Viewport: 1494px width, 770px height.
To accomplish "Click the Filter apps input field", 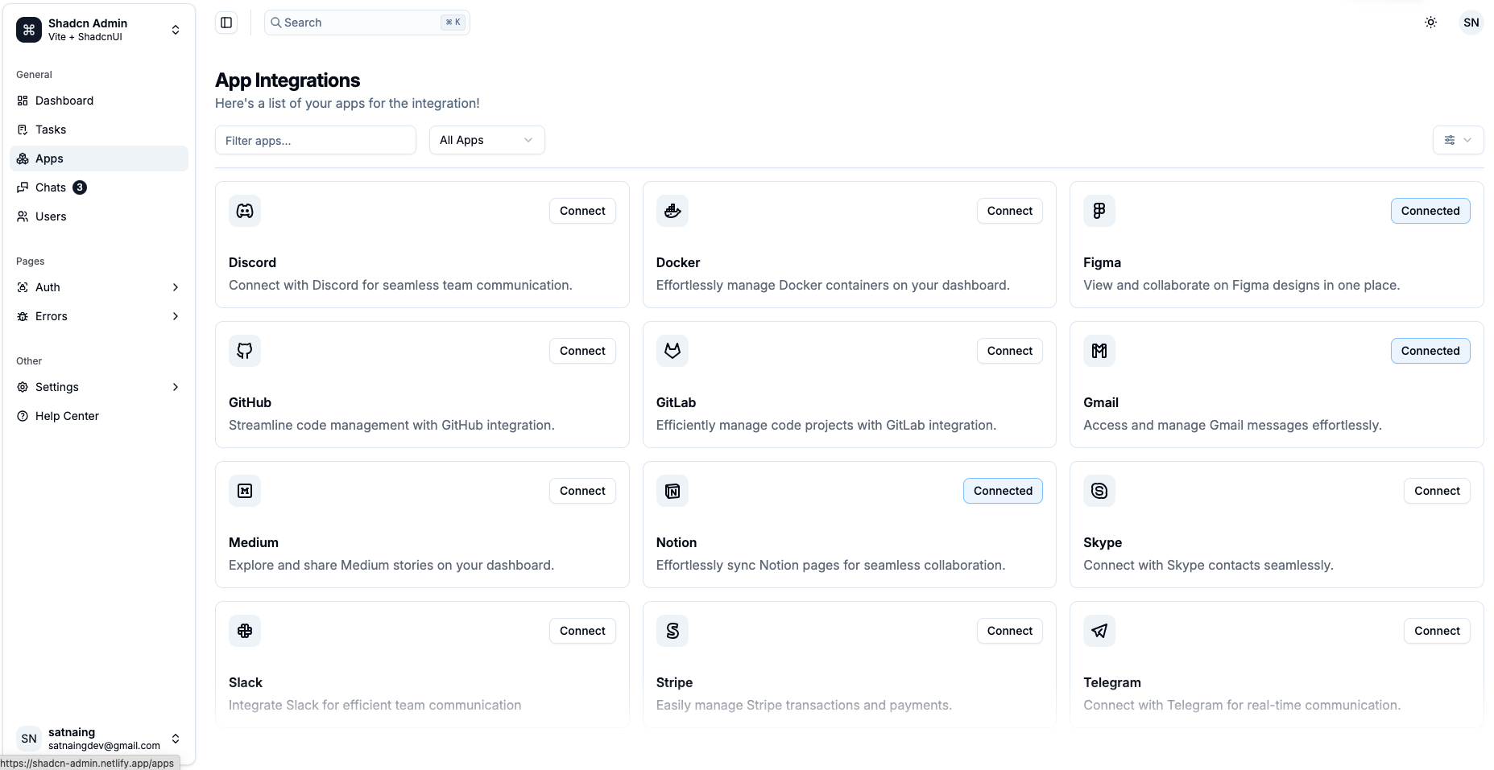I will [315, 140].
